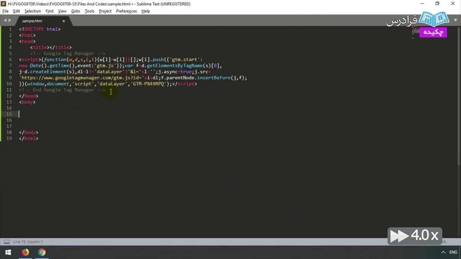The width and height of the screenshot is (461, 259).
Task: Go to the next tab using right arrow
Action: pyautogui.click(x=10, y=21)
